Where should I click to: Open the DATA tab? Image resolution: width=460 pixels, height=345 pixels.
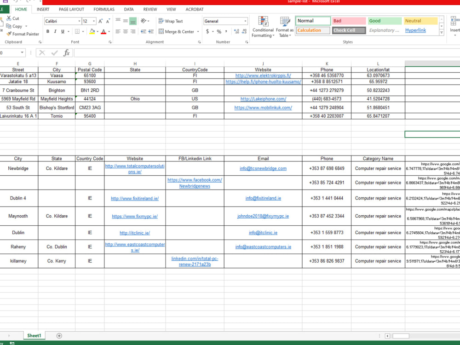click(x=128, y=9)
